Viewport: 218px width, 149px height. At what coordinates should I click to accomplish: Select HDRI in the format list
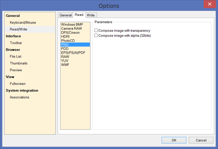[x=65, y=37]
